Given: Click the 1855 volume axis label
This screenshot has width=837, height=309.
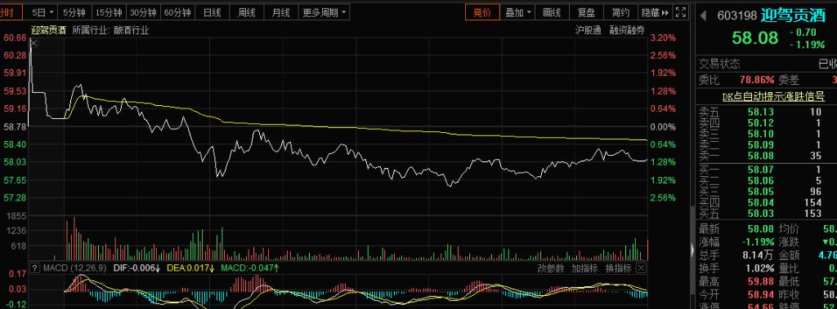Looking at the screenshot, I should pyautogui.click(x=17, y=216).
